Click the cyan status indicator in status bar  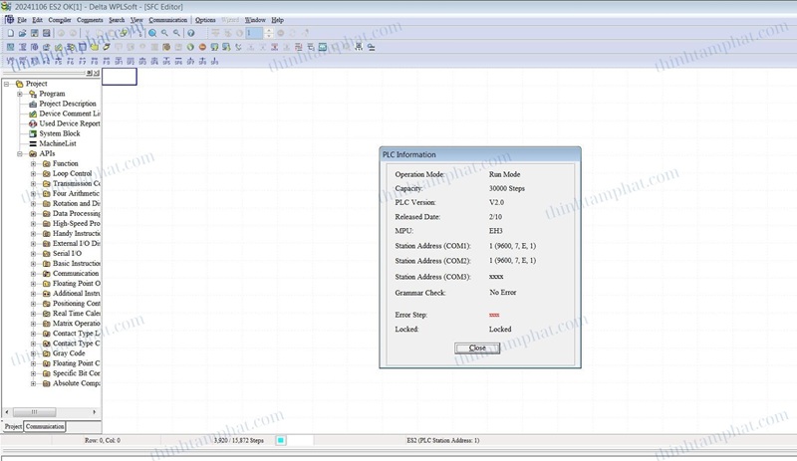(281, 439)
